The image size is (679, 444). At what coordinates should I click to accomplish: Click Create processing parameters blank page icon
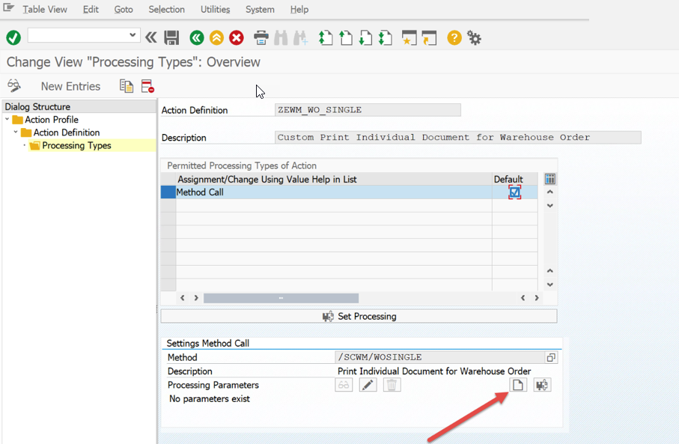(518, 385)
